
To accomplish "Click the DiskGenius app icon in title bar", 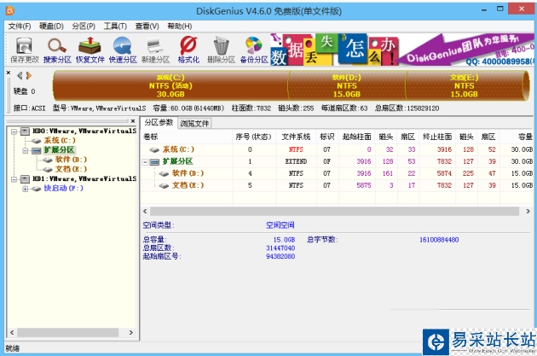I will pyautogui.click(x=10, y=11).
